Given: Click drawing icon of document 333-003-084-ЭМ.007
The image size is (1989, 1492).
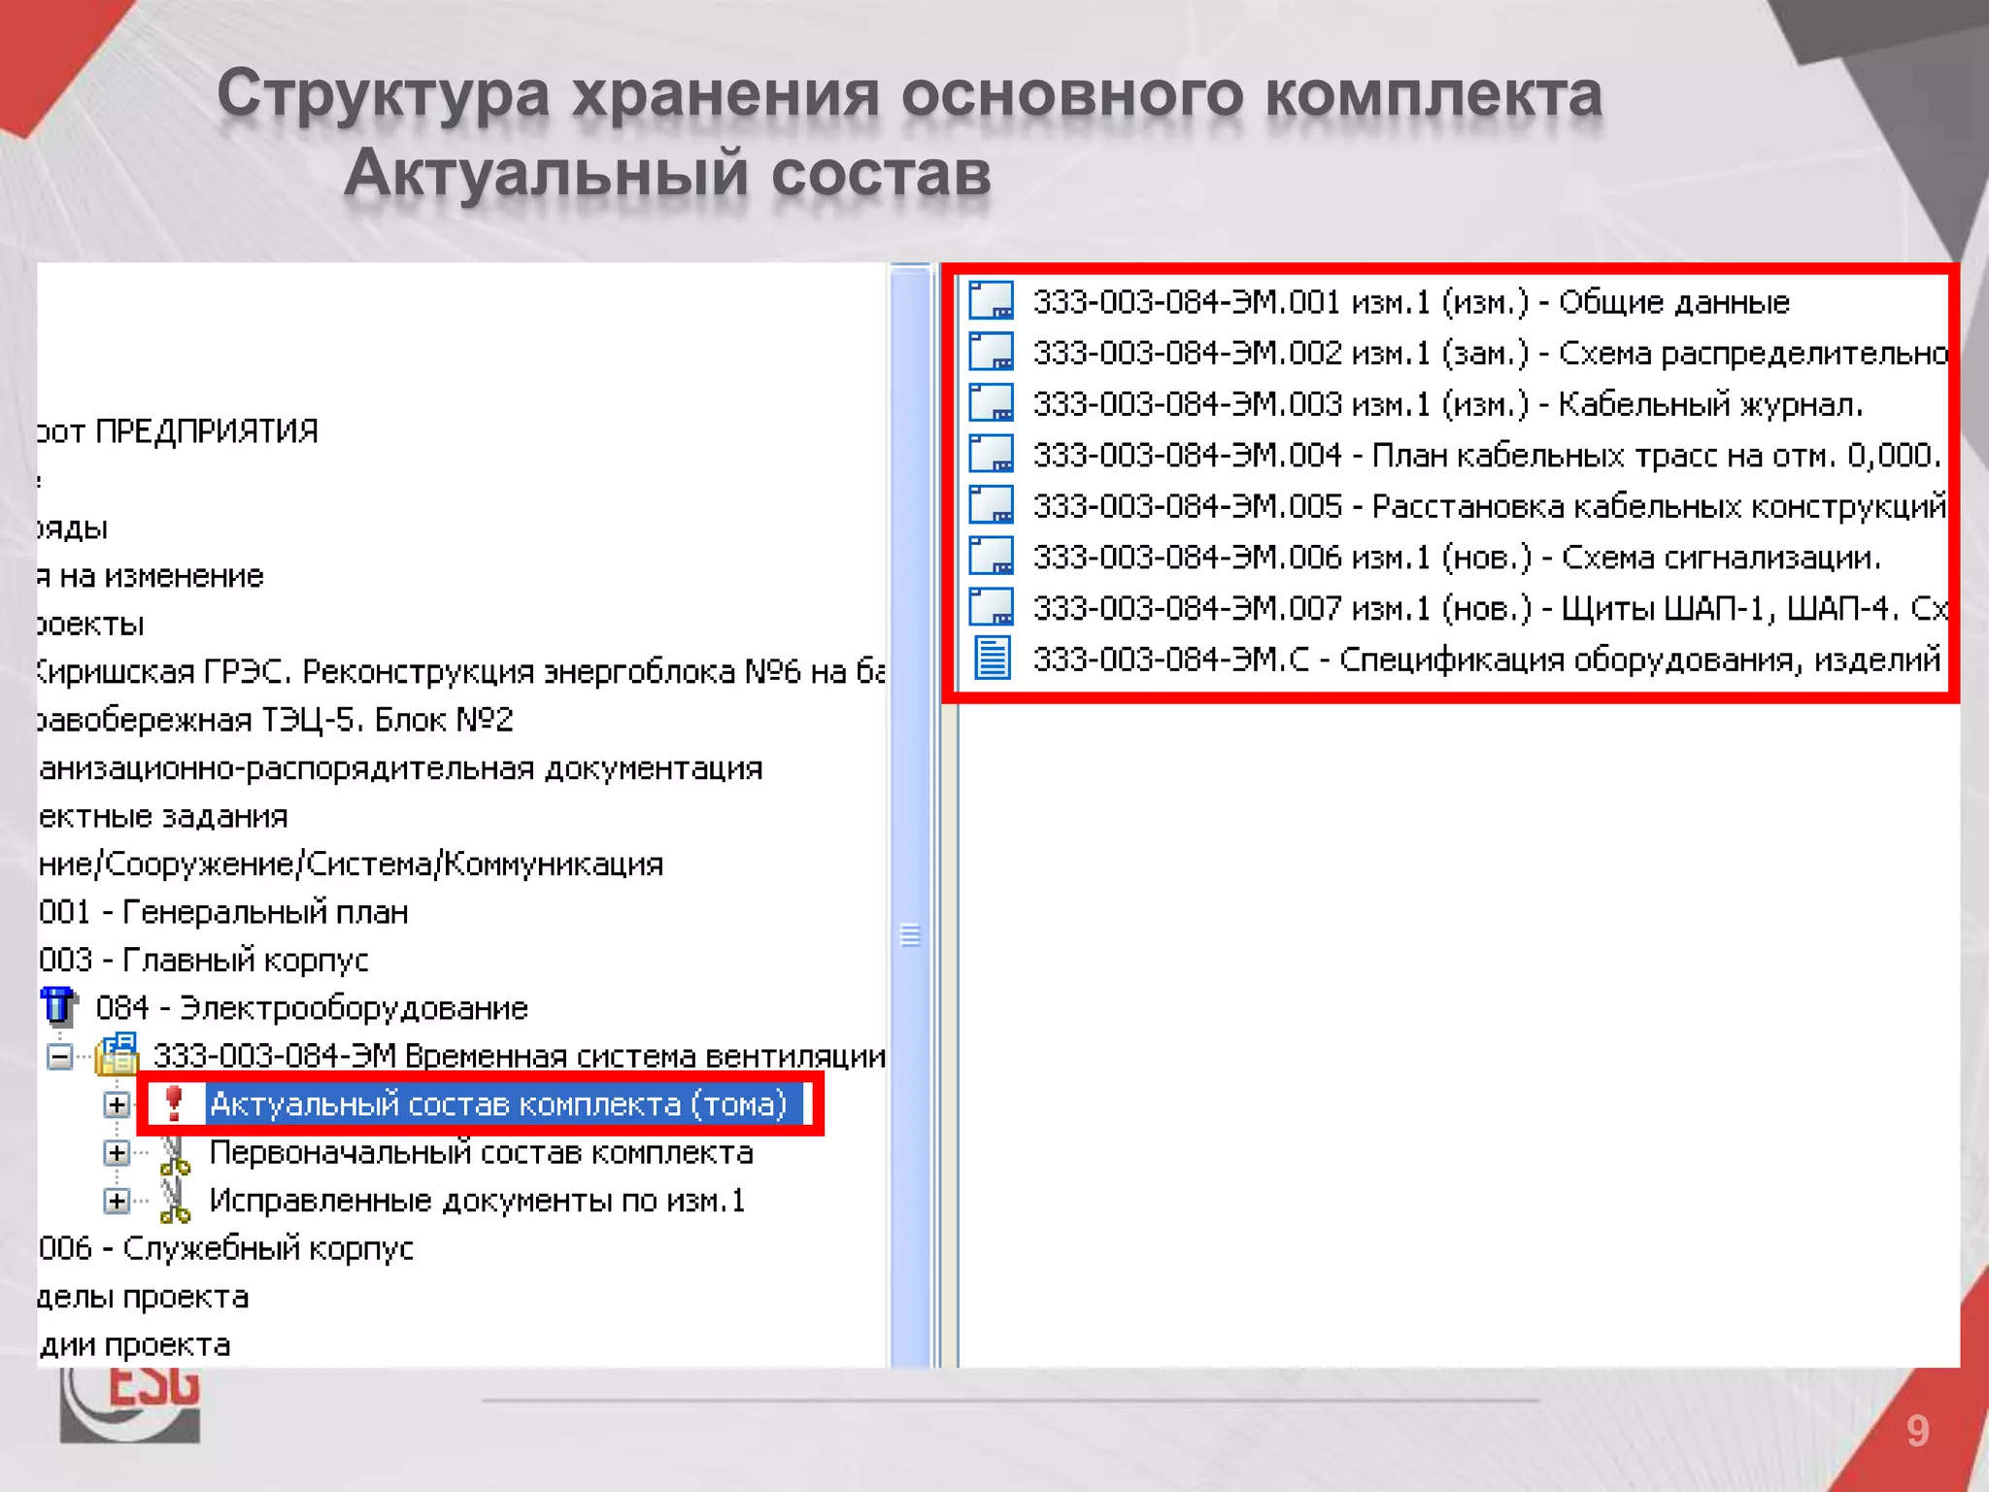Looking at the screenshot, I should [992, 606].
